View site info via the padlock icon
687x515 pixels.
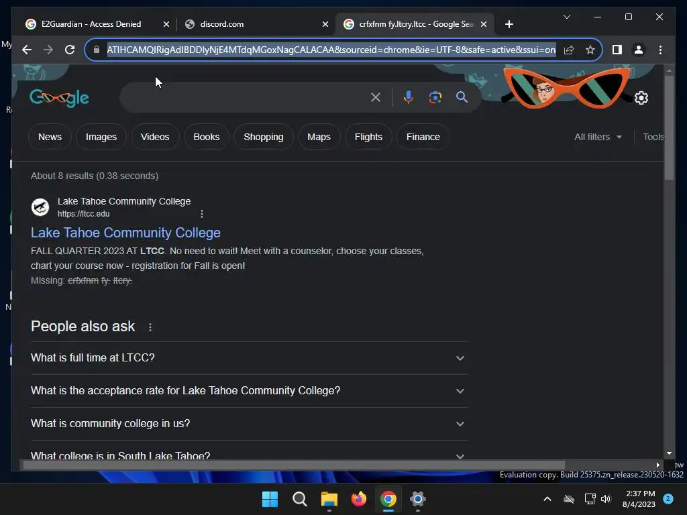97,50
